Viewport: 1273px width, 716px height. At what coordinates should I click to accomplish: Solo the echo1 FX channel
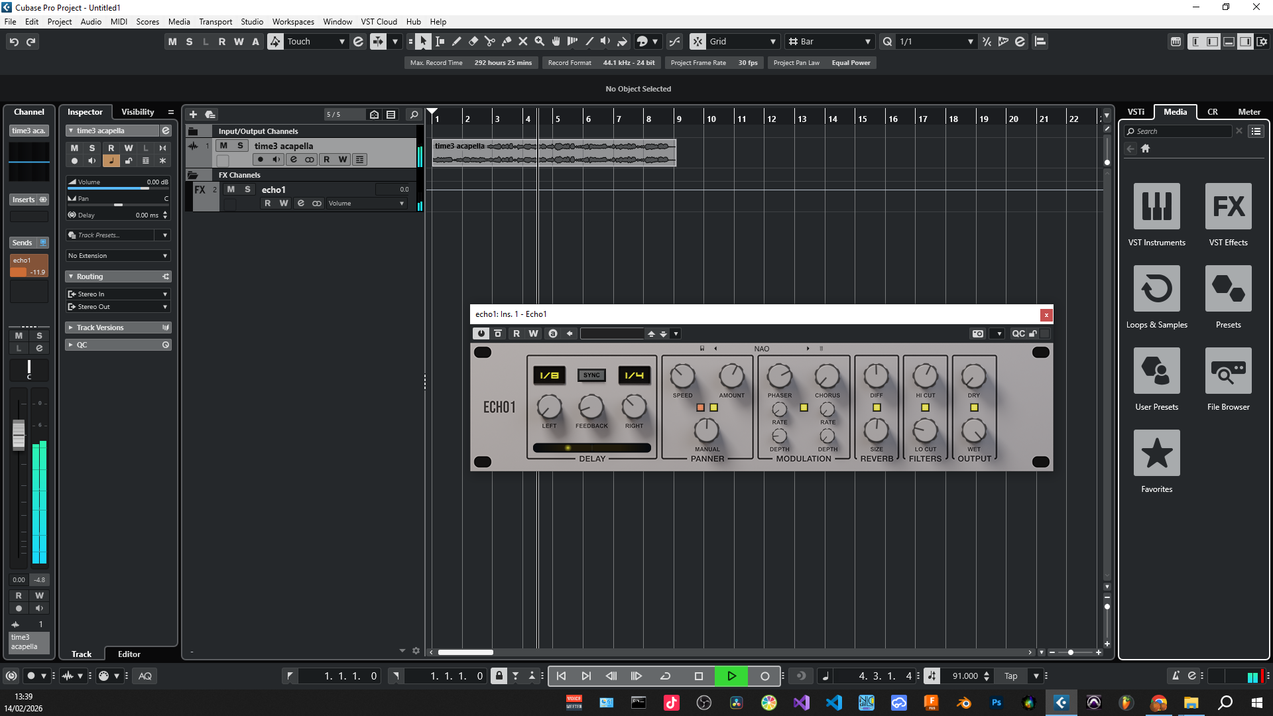pyautogui.click(x=247, y=190)
